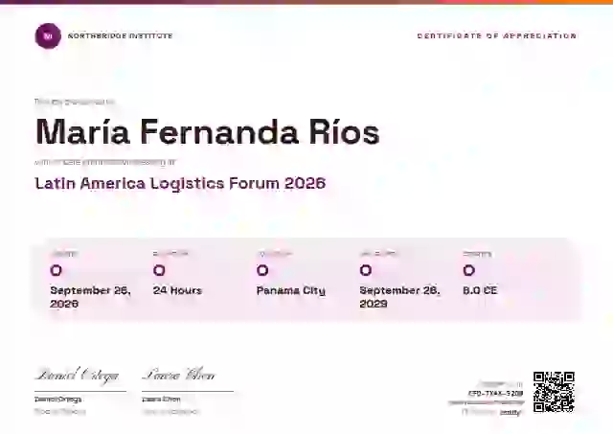This screenshot has width=613, height=434.
Task: Click the ring icon above 8.0 CE
Action: point(468,270)
